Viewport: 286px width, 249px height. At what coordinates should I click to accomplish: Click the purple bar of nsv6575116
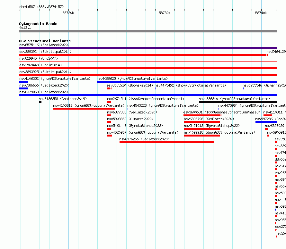[148, 48]
